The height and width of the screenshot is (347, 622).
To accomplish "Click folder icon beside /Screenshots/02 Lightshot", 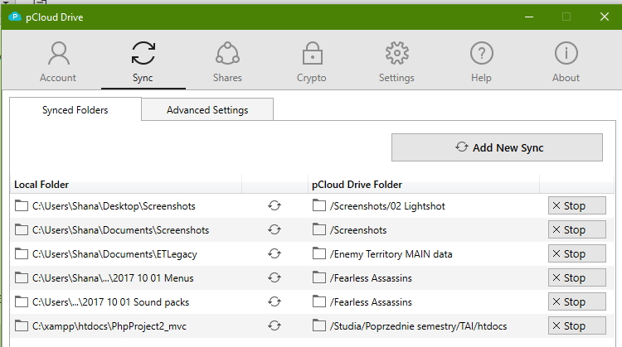I will [319, 205].
